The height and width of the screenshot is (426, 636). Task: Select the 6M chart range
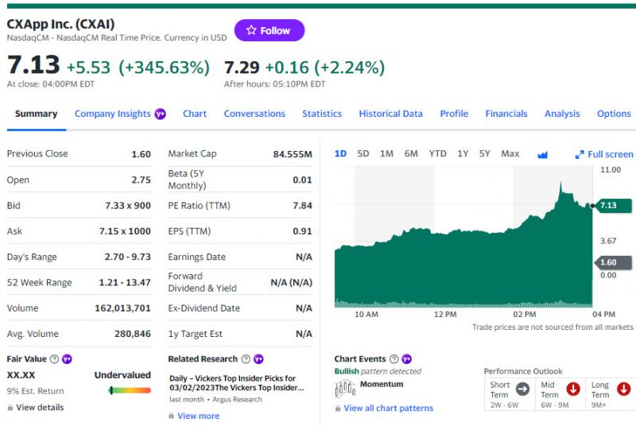pyautogui.click(x=411, y=154)
